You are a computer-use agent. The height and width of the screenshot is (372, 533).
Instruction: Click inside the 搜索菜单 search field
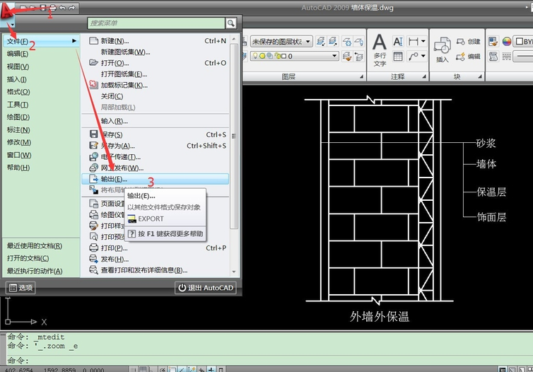(x=156, y=23)
